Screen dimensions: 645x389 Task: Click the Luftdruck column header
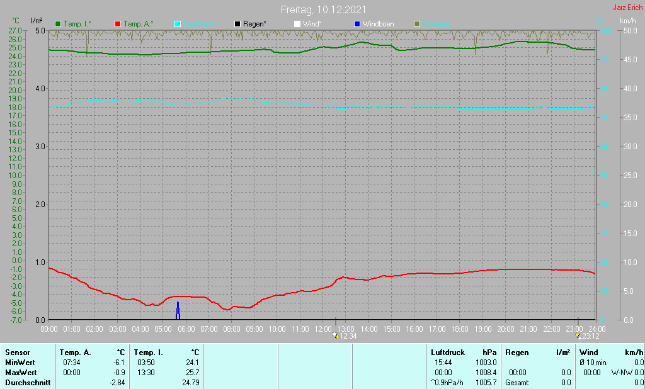coord(447,352)
